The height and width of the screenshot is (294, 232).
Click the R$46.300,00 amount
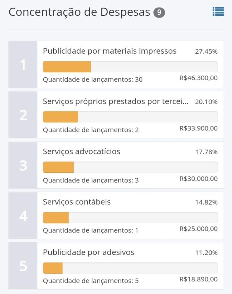198,78
